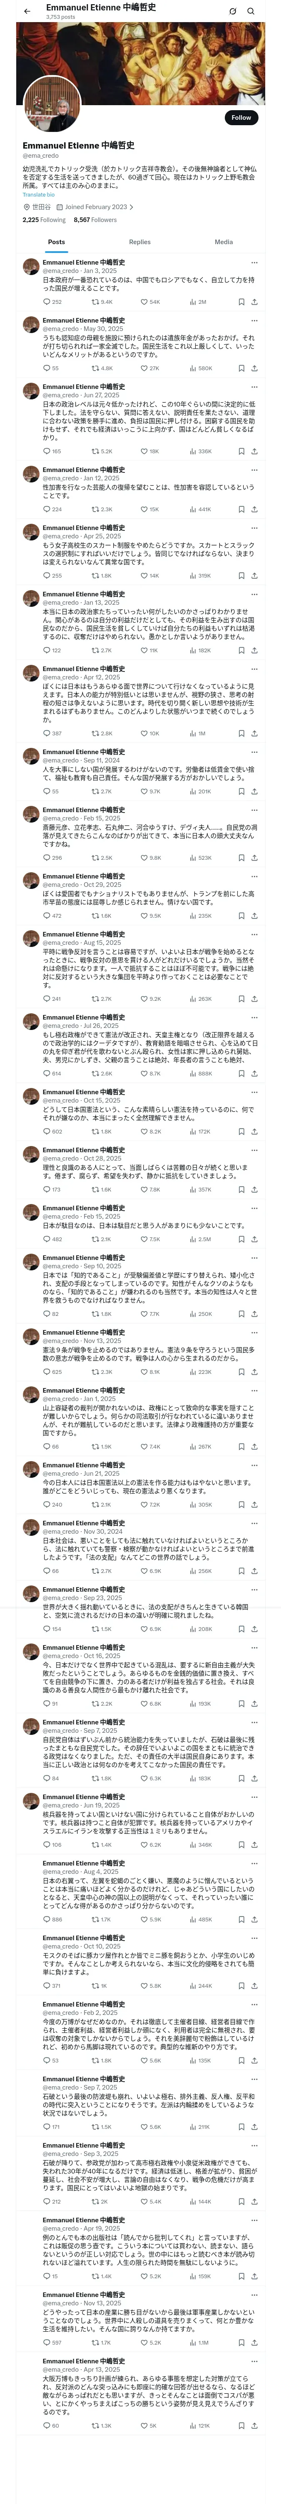Open more options on Jan 3, 2025 post
281x2504 pixels.
tap(254, 263)
